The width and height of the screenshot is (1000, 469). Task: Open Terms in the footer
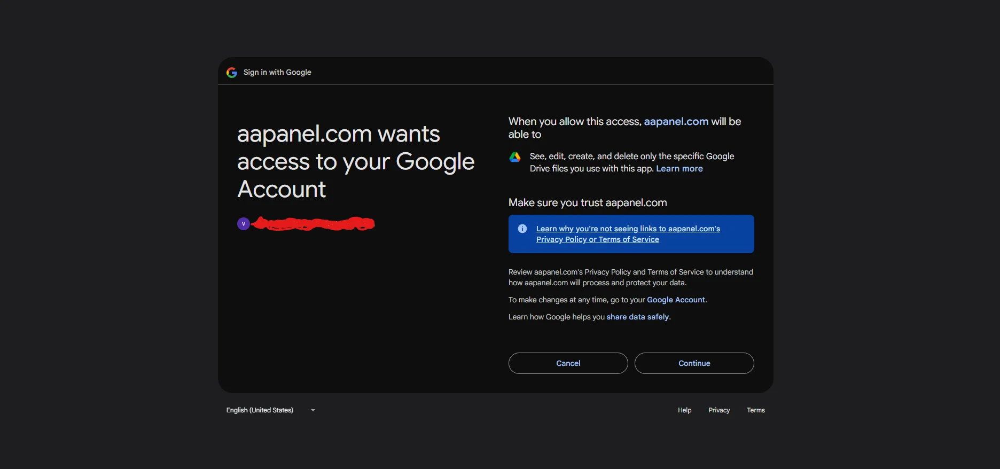[755, 410]
